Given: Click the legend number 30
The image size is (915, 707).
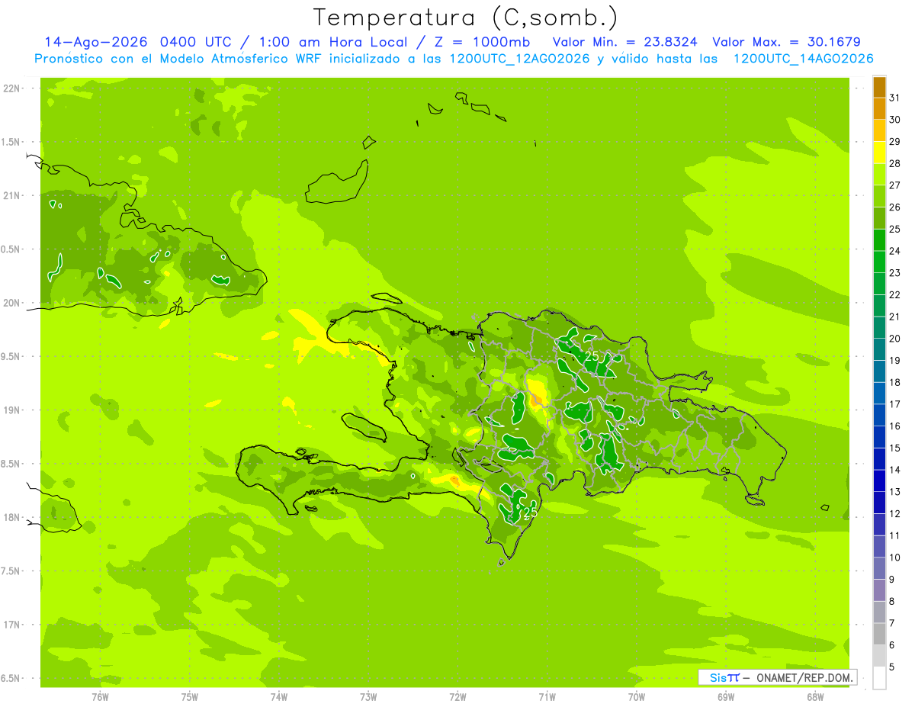Looking at the screenshot, I should pyautogui.click(x=895, y=120).
